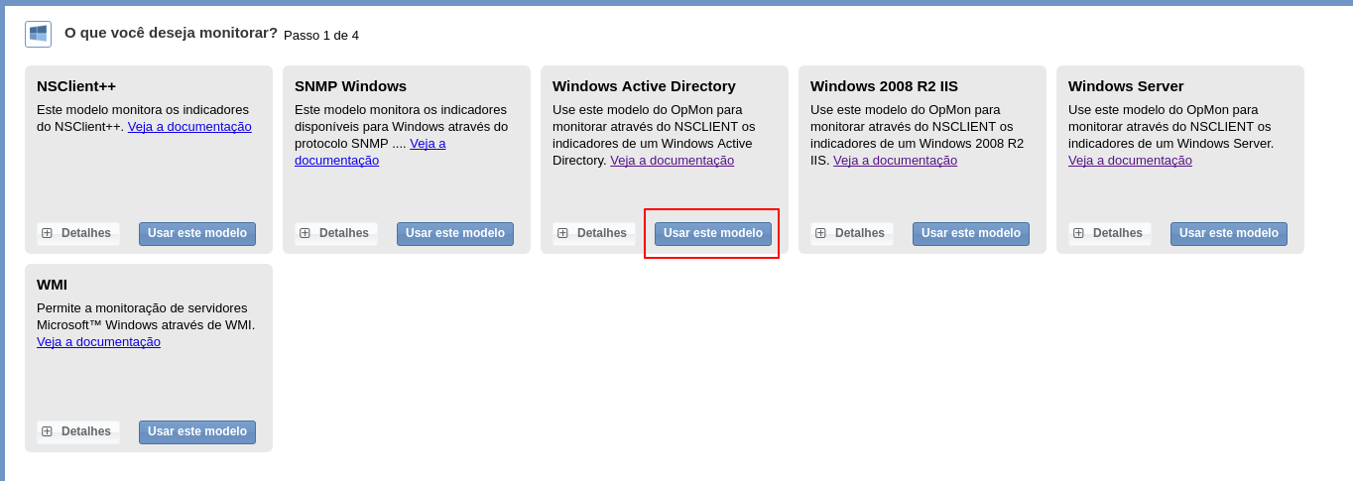
Task: Expand Detalhes for WMI model
Action: coord(77,431)
